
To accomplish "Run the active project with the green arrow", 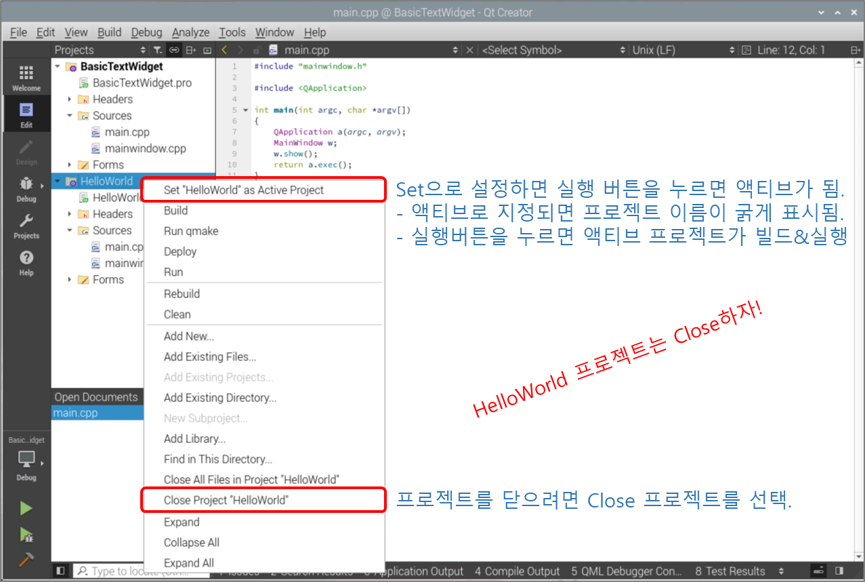I will point(26,508).
